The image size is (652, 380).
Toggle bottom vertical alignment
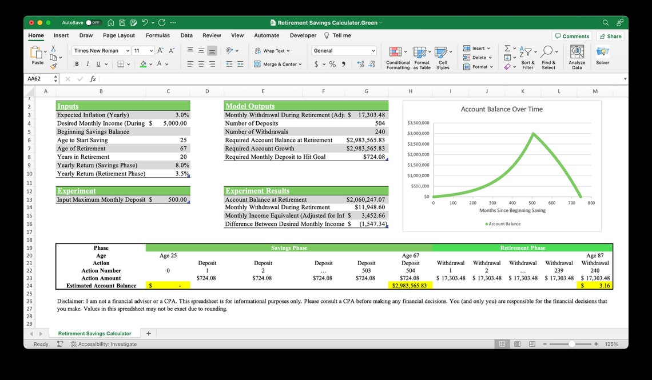coord(212,51)
